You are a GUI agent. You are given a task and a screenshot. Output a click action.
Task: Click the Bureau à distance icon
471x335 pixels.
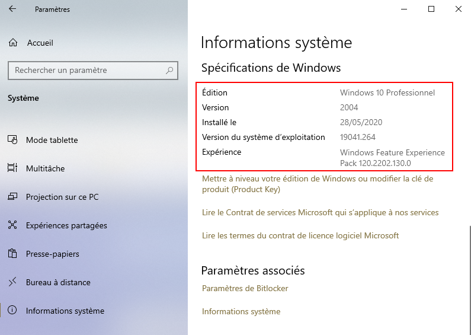point(12,282)
